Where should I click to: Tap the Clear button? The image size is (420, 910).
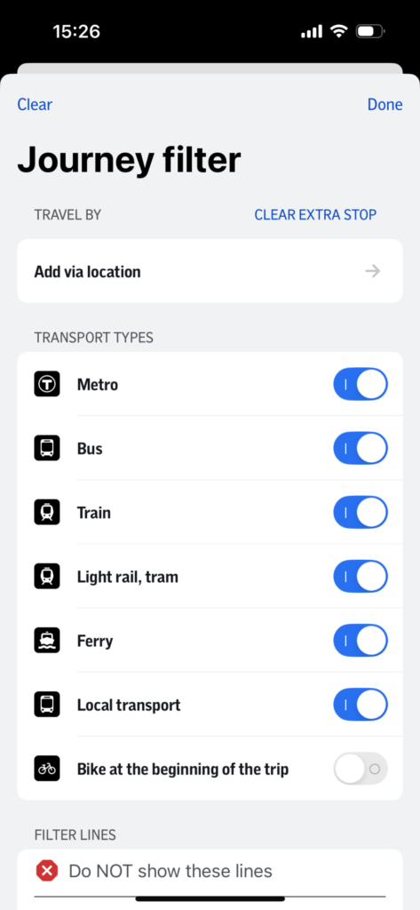[35, 105]
